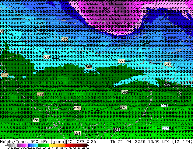
Task: Click the '-12' legend scale value
Action: tap(41, 148)
